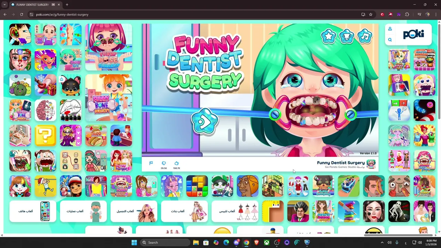Image resolution: width=441 pixels, height=248 pixels.
Task: Open the browser extensions puzzle icon
Action: [407, 14]
